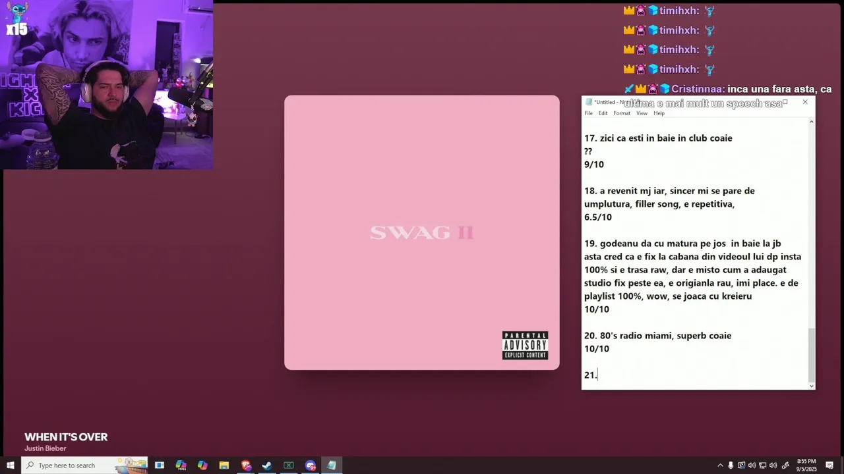Click the Cristinnaa chat message
Image resolution: width=844 pixels, height=474 pixels.
point(728,95)
